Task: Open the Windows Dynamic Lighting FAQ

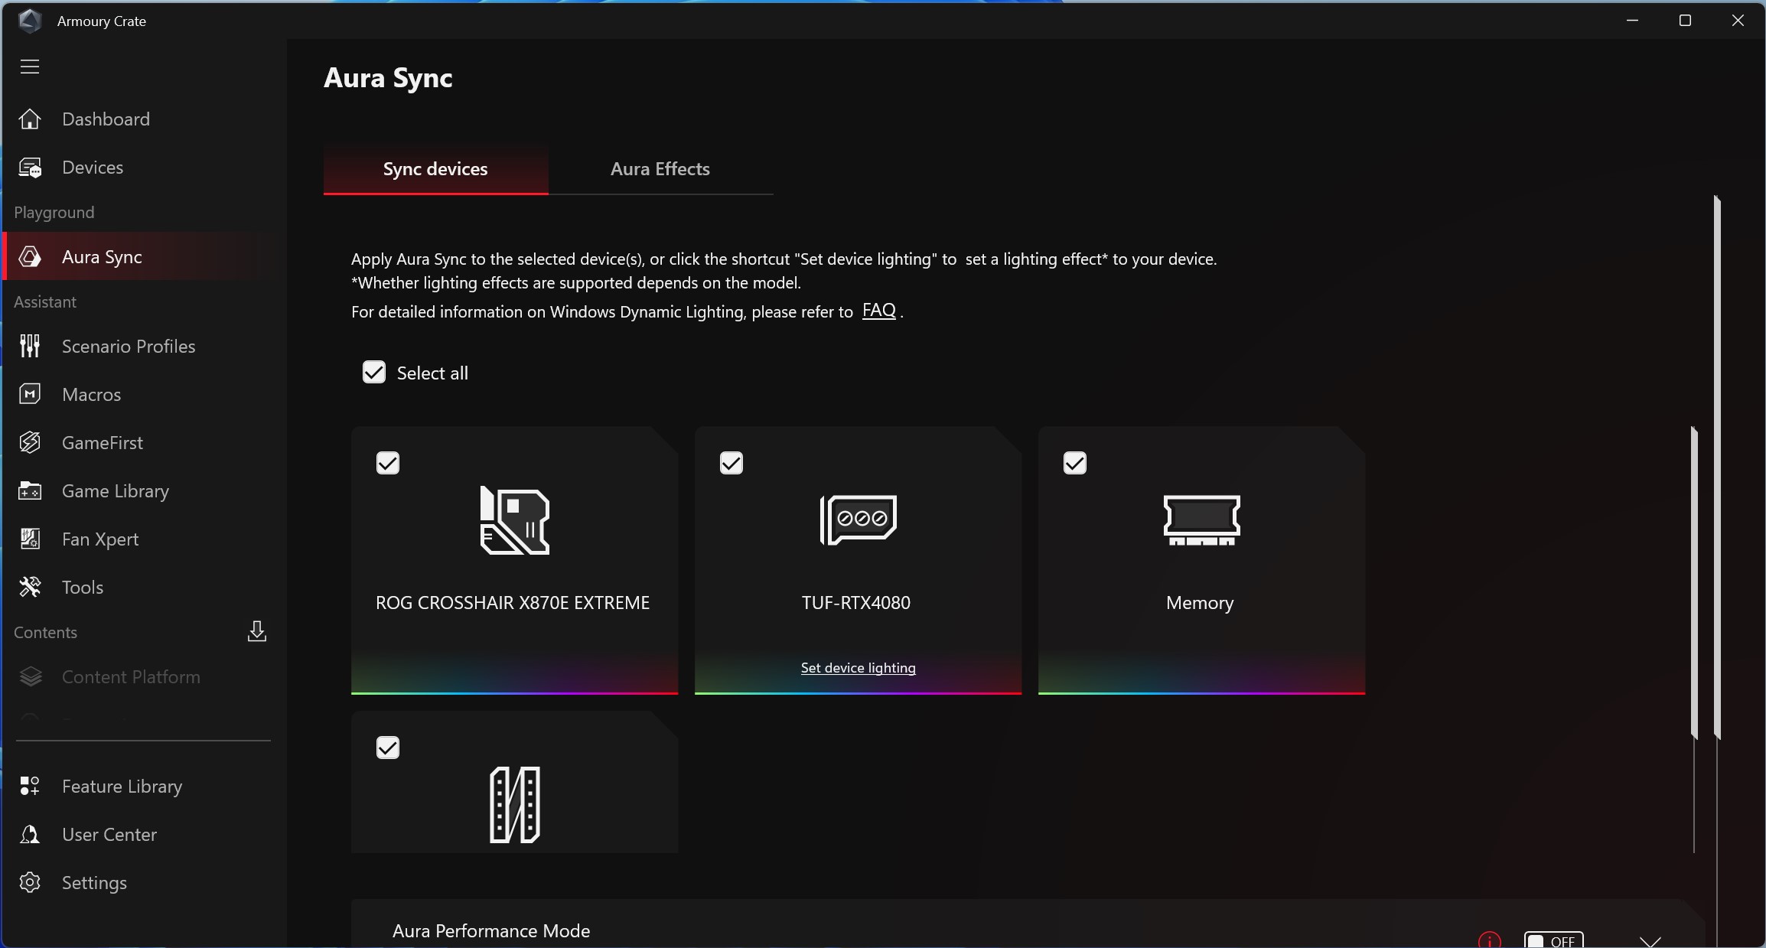Action: pos(878,311)
